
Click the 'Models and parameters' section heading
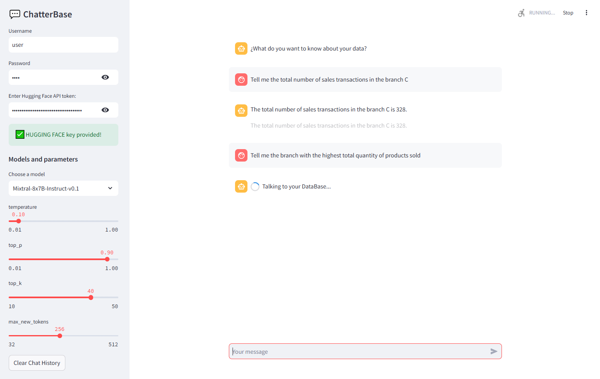(43, 159)
